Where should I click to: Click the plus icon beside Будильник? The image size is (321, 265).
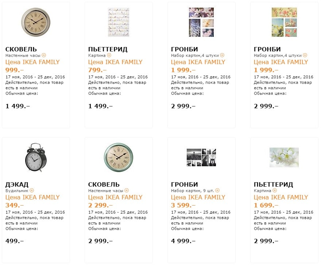pyautogui.click(x=31, y=190)
